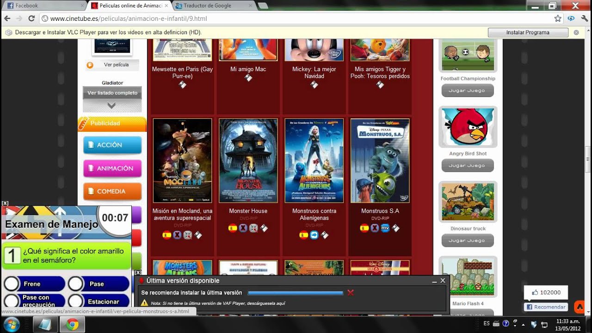Open the Windows Start menu
Screen dimensions: 592x333
click(x=12, y=324)
